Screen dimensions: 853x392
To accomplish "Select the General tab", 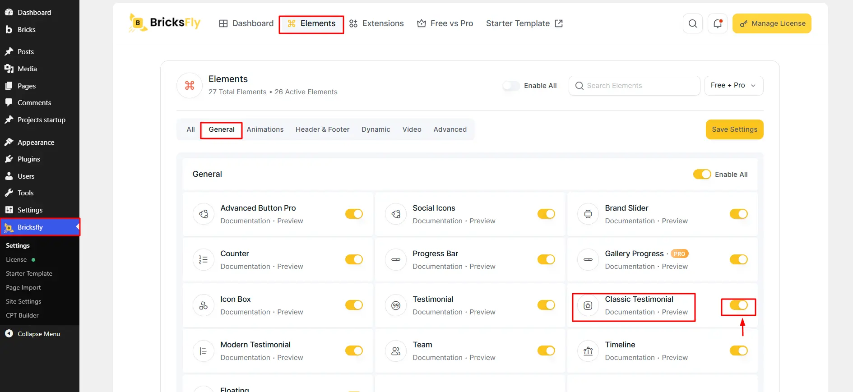I will click(222, 129).
